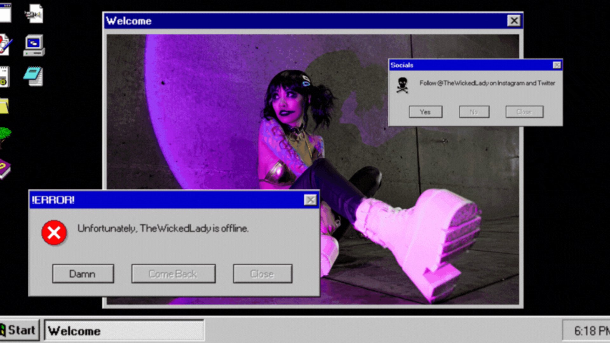Click Close button in error dialog
Viewport: 610px width, 343px height.
[x=262, y=274]
